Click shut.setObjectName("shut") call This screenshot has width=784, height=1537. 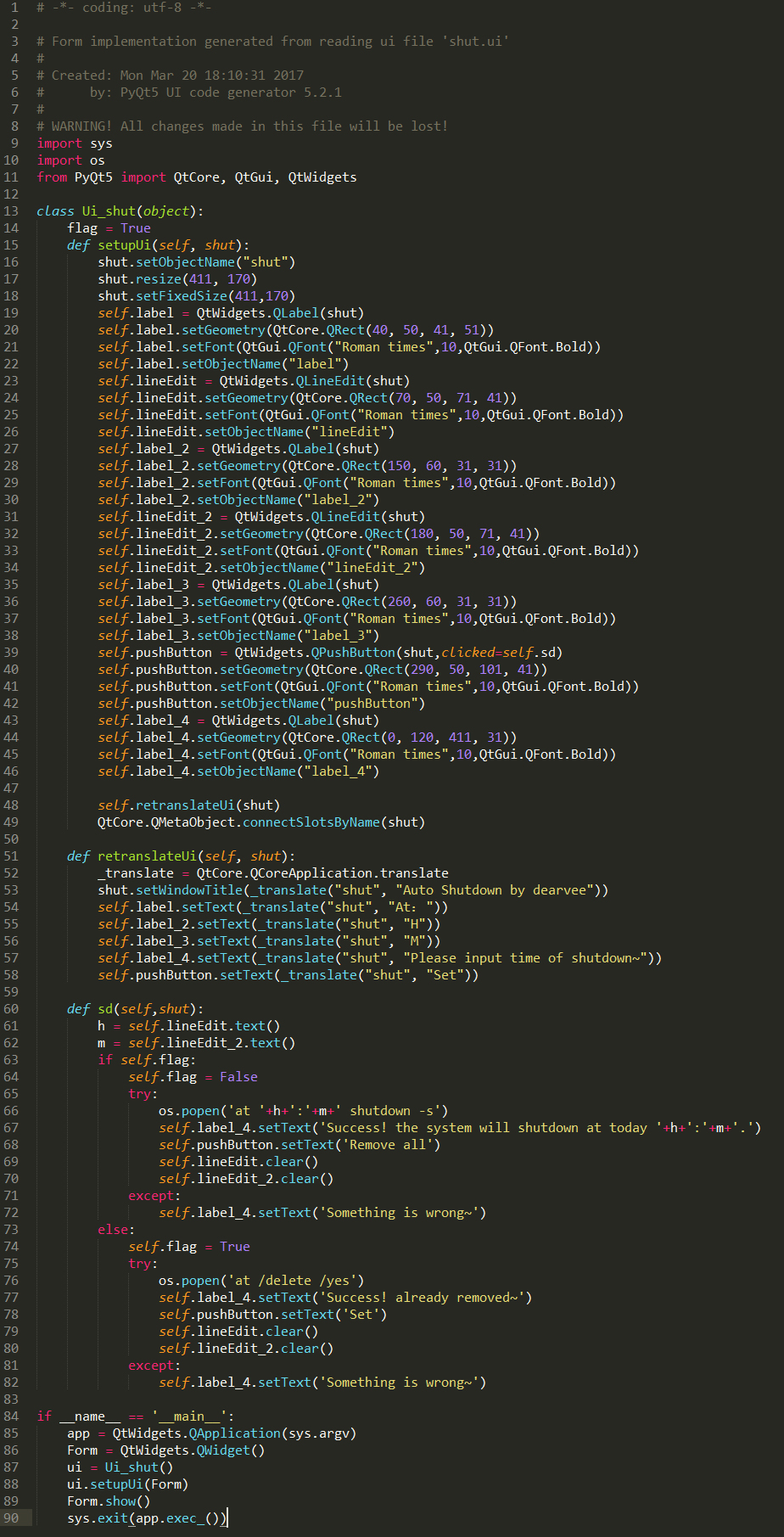coord(197,262)
